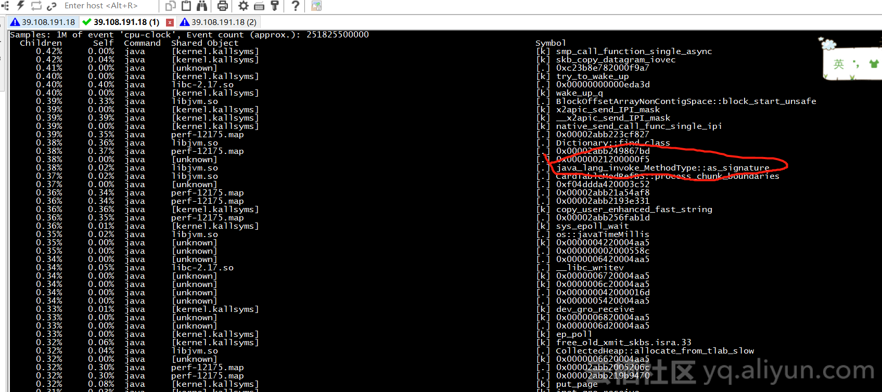Click the Copy toolbar icon
Image resolution: width=882 pixels, height=392 pixels.
pyautogui.click(x=171, y=6)
